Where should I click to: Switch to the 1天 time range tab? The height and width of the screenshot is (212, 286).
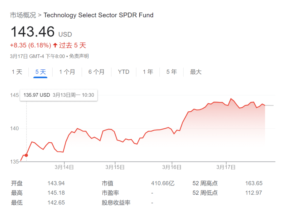(x=17, y=72)
